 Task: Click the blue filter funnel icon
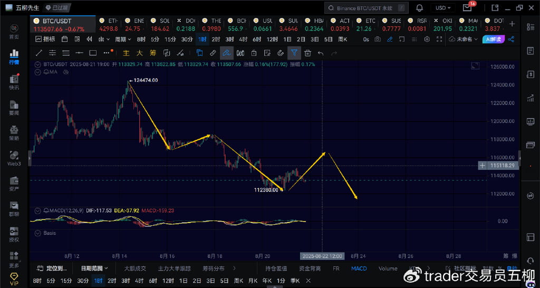pos(294,53)
